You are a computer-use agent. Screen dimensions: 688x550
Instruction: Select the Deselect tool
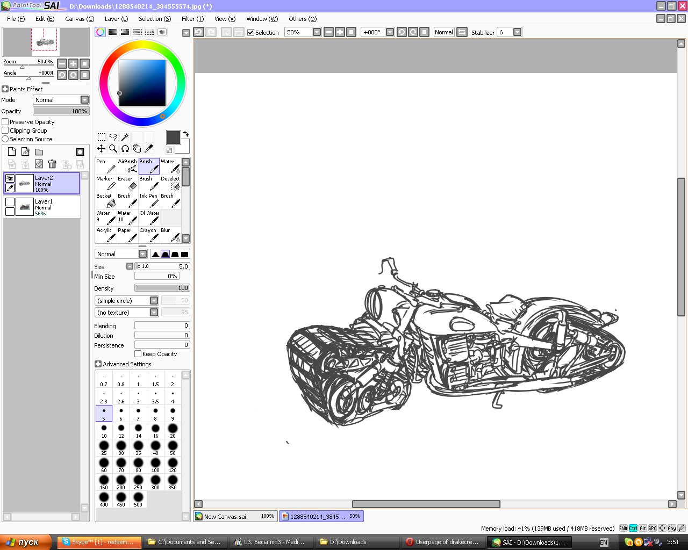(170, 184)
